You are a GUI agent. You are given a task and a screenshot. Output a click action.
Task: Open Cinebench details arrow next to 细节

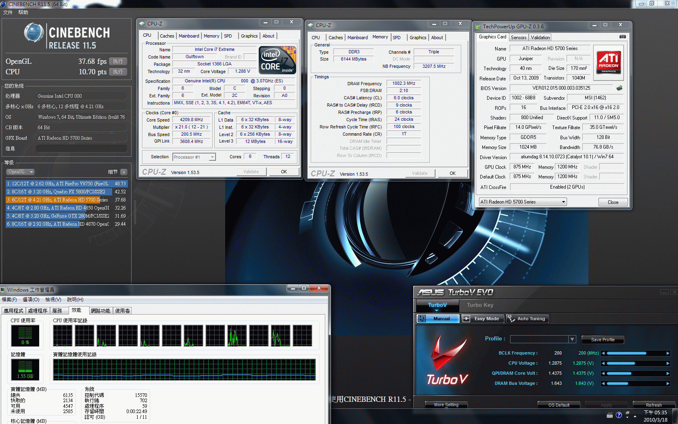(124, 172)
